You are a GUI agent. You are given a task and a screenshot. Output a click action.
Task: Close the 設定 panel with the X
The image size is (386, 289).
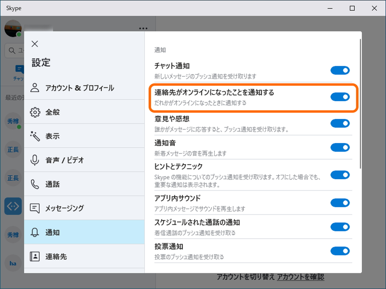[35, 44]
